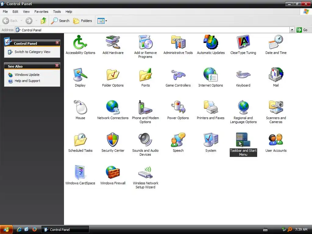
Task: Launch Internet Explorer from quick launch
Action: (x=19, y=229)
